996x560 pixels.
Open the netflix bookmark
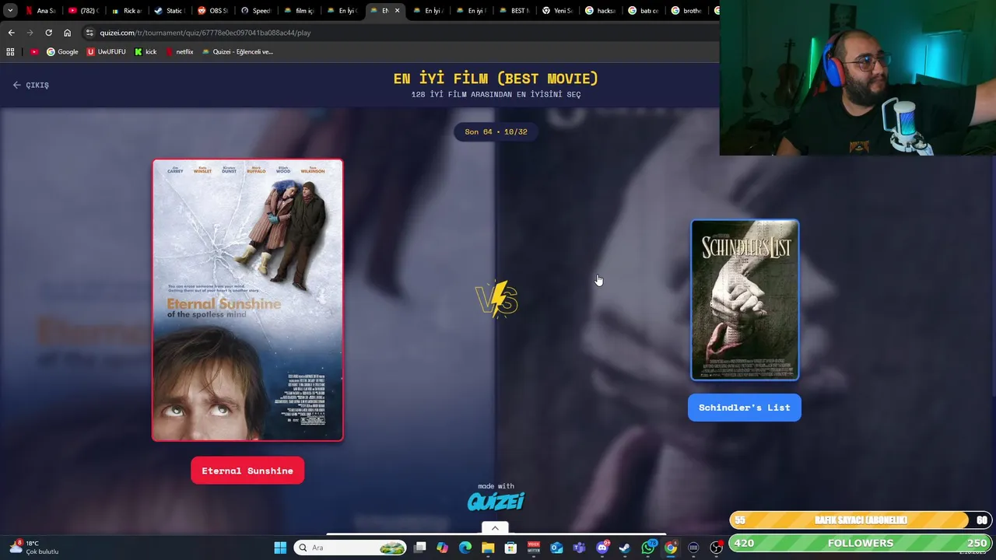[179, 52]
